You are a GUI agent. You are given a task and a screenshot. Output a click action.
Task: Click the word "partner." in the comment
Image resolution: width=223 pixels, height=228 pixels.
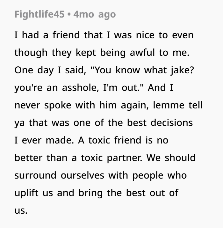coord(125,158)
